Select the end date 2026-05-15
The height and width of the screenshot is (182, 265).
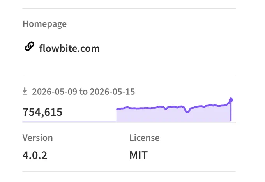(x=112, y=92)
